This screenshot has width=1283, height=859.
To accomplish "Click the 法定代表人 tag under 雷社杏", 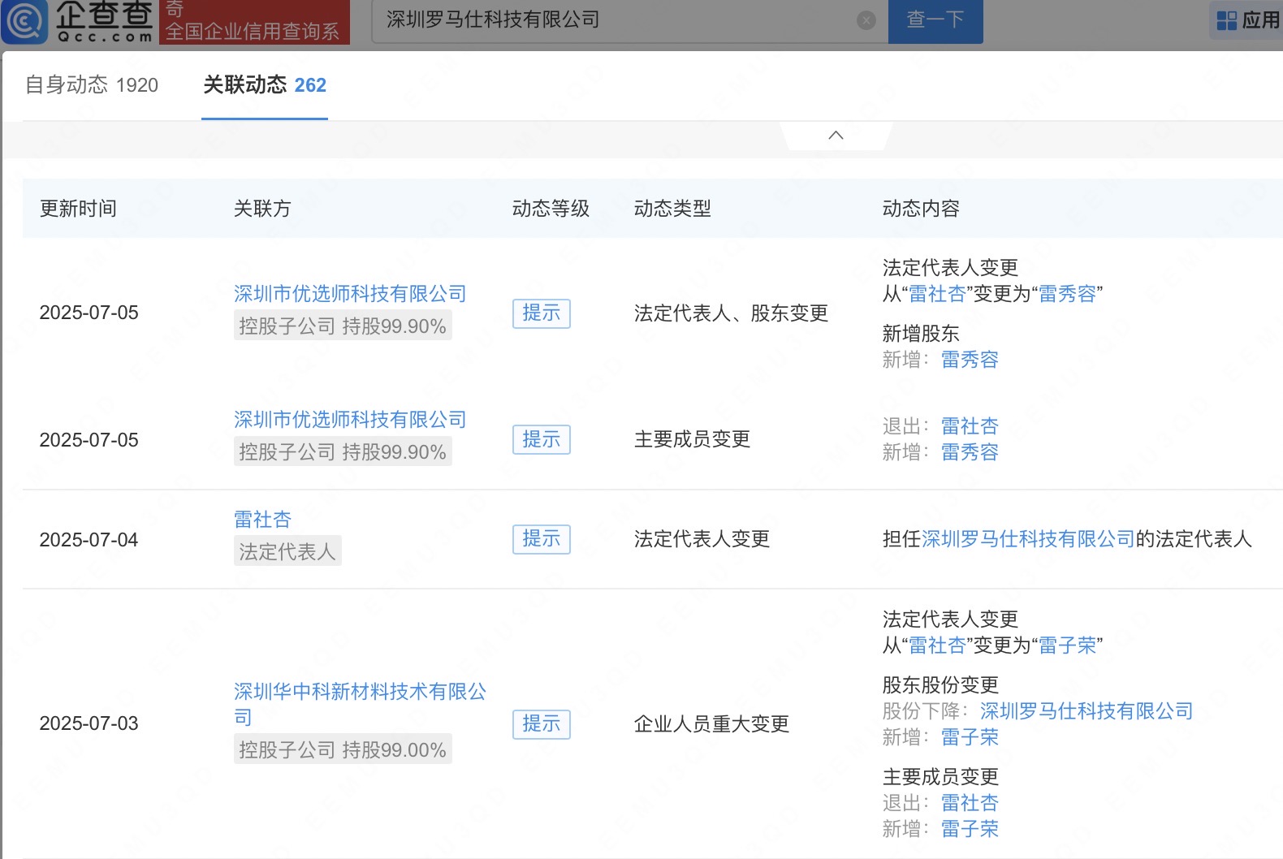I will [x=287, y=551].
